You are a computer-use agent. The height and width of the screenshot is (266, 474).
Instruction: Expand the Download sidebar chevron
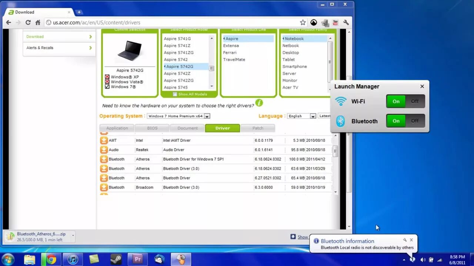[x=90, y=37]
